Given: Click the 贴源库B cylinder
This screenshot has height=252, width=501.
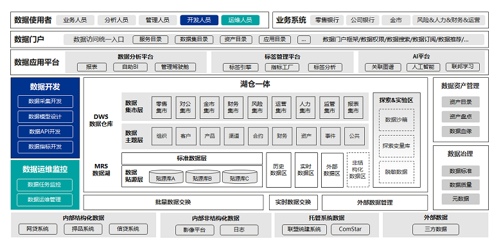Looking at the screenshot, I should coord(202,177).
